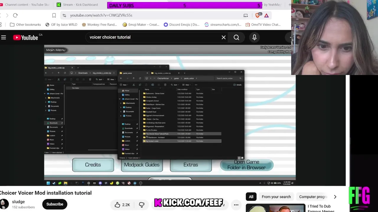
Task: Sort by the Date modified column header
Action: click(x=182, y=90)
